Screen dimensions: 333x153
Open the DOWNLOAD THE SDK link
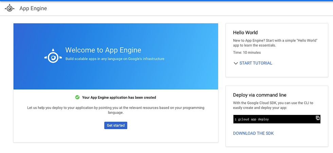[x=253, y=133]
